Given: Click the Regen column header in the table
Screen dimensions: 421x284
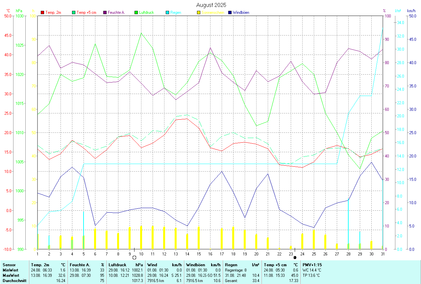Looking at the screenshot, I should click(x=231, y=265).
